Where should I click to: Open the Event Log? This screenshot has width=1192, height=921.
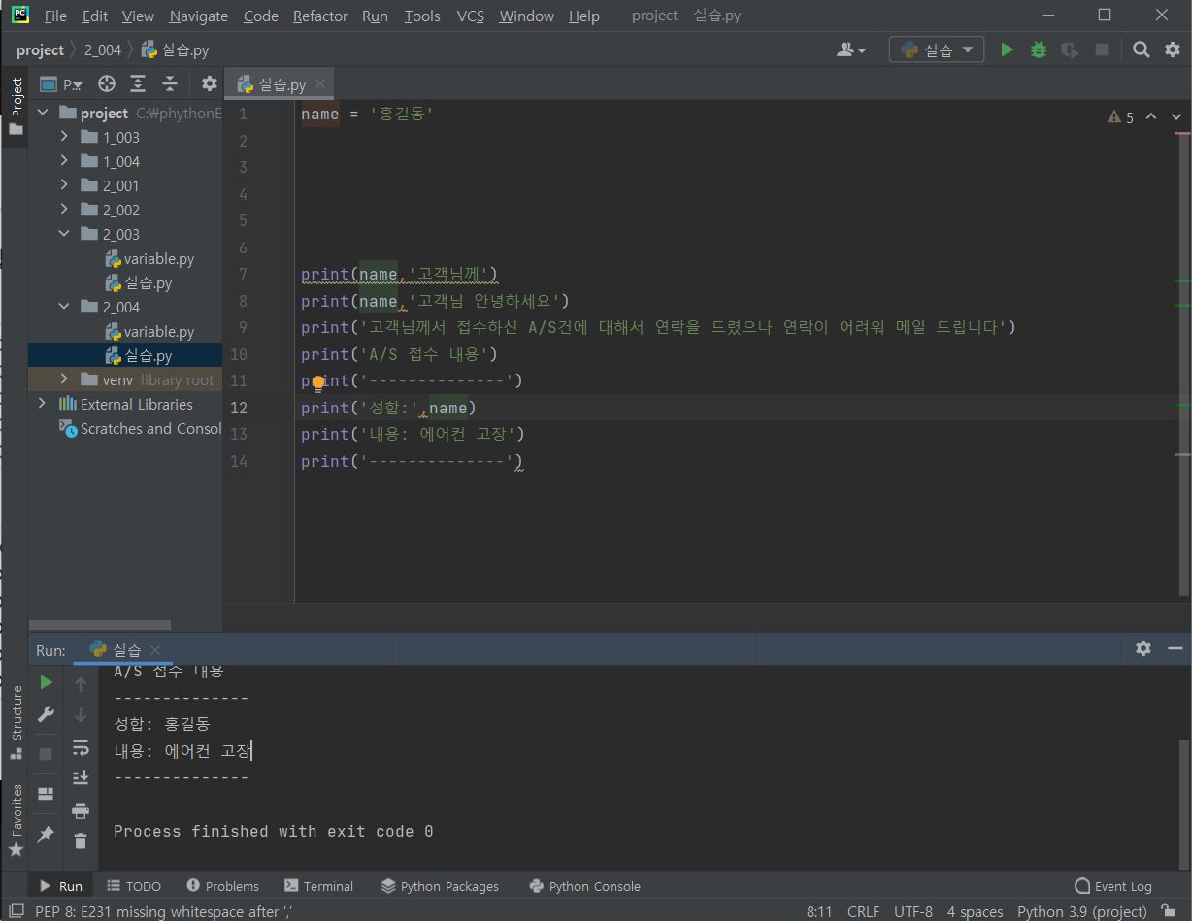pos(1113,886)
